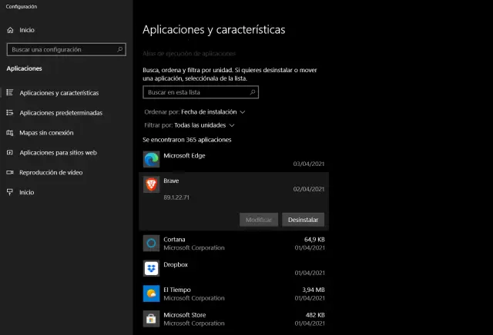Open Aplicaciones para sitios web
This screenshot has width=493, height=335.
[x=58, y=152]
